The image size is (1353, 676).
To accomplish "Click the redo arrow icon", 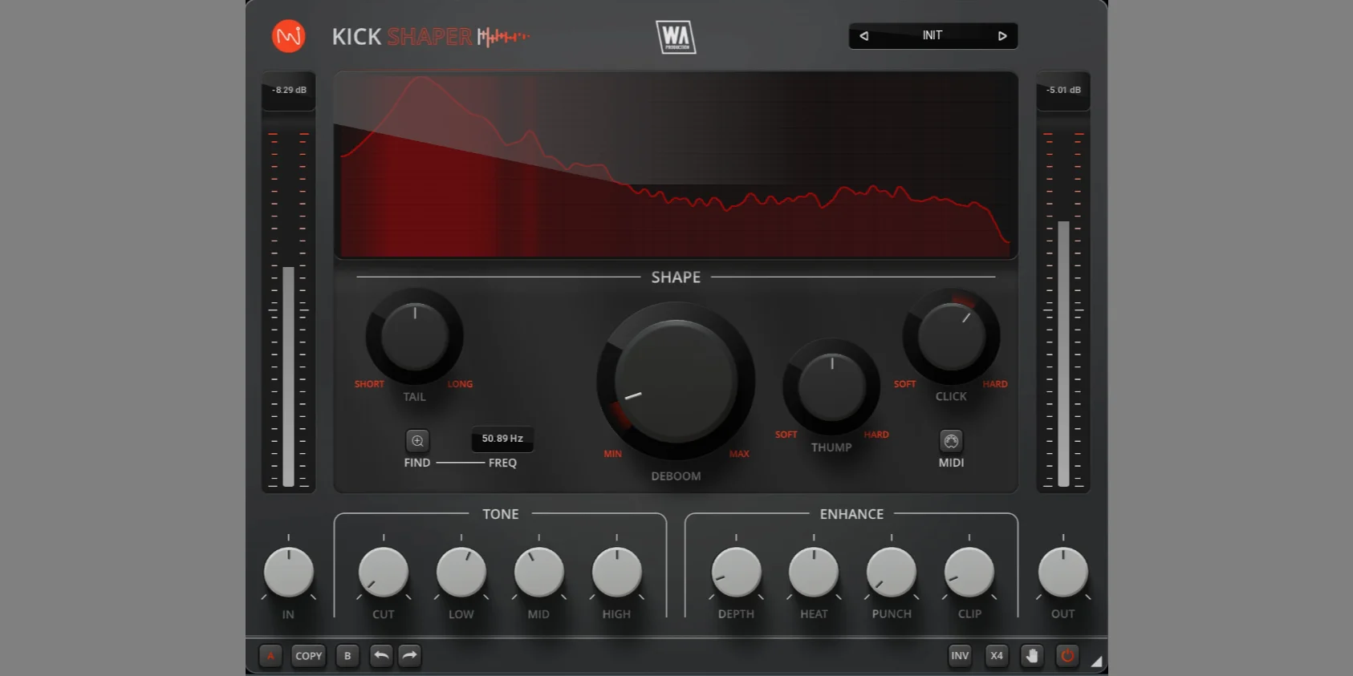I will click(x=409, y=656).
